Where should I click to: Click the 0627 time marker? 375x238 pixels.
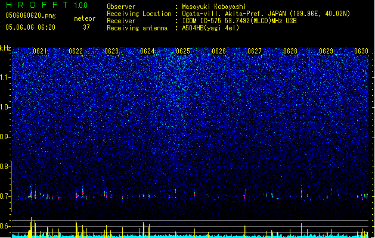click(x=255, y=51)
